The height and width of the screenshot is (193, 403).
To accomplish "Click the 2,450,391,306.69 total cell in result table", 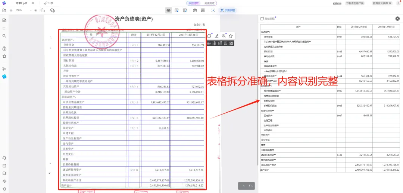I will pyautogui.click(x=359, y=170).
